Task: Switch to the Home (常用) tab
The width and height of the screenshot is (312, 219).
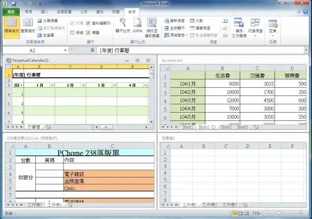Action: coord(29,12)
